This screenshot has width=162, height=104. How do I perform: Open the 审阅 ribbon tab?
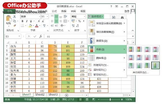coord(73,11)
